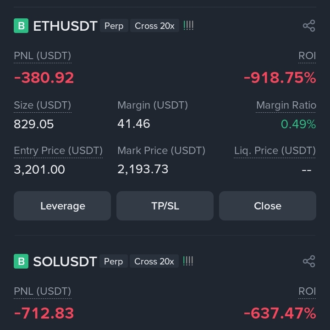Tap the Liq. Price (USDT) label
Viewport: 330px width, 330px height.
click(275, 151)
